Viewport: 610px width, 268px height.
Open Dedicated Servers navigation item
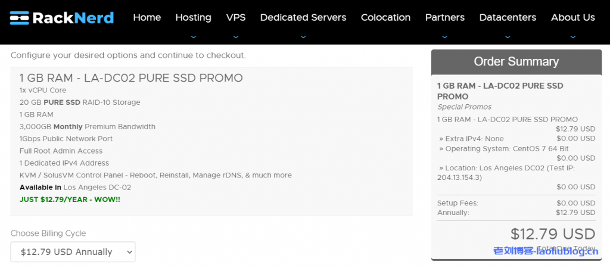[x=303, y=17]
